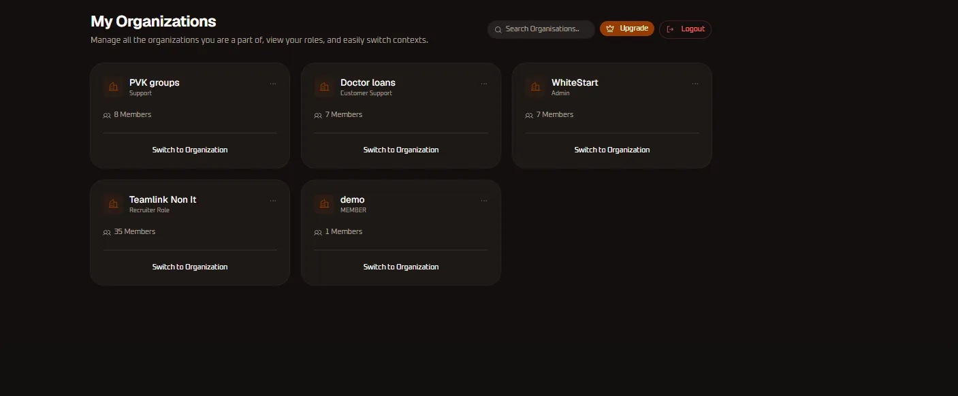The height and width of the screenshot is (396, 958).
Task: Switch to the Doctor loans organization
Action: (401, 150)
